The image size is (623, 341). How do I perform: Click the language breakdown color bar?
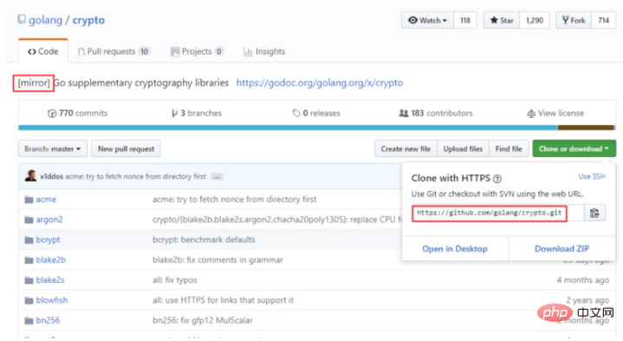[x=316, y=128]
